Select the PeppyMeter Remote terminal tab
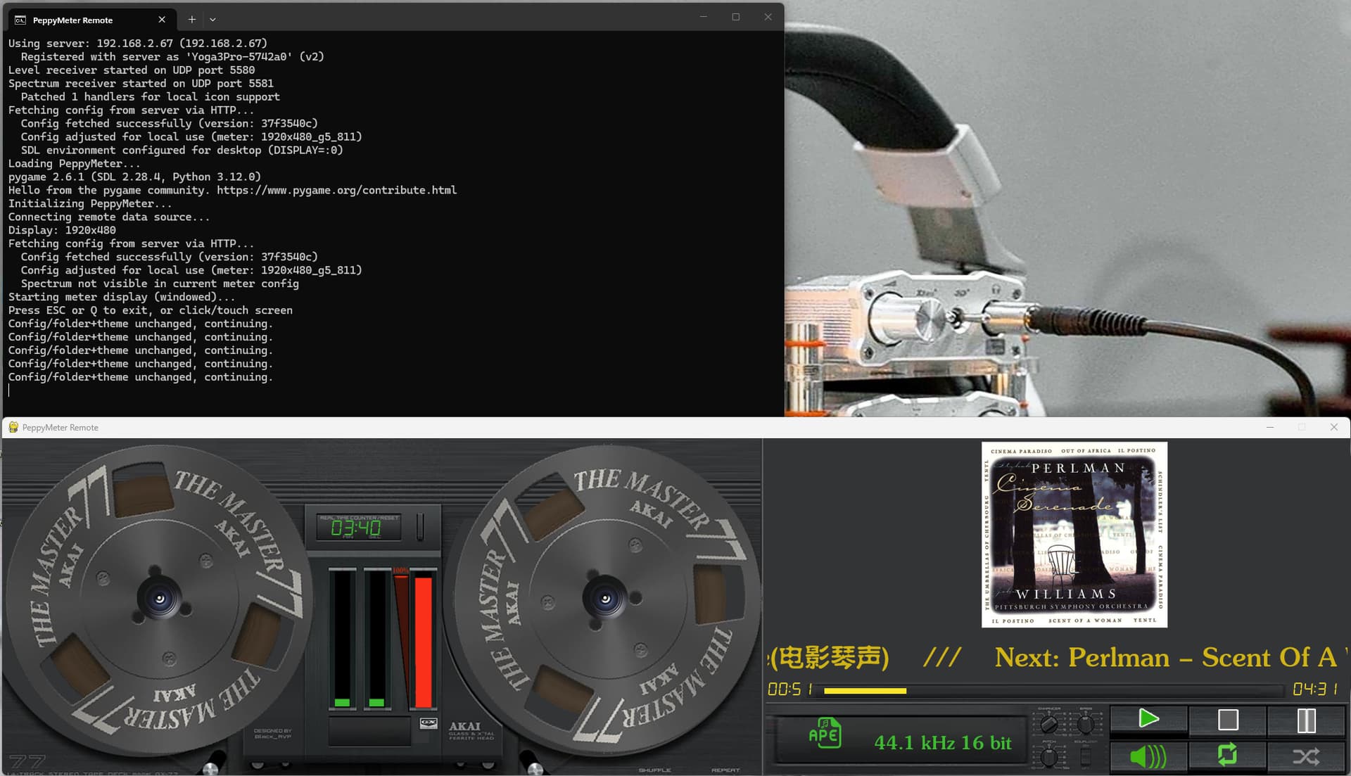This screenshot has width=1351, height=776. 72,20
